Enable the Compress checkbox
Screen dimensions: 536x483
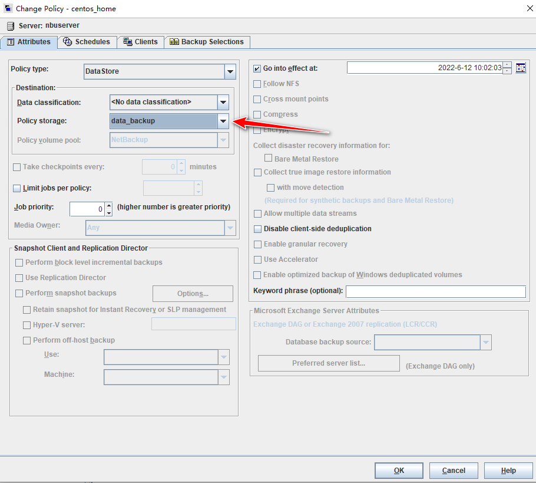[257, 114]
